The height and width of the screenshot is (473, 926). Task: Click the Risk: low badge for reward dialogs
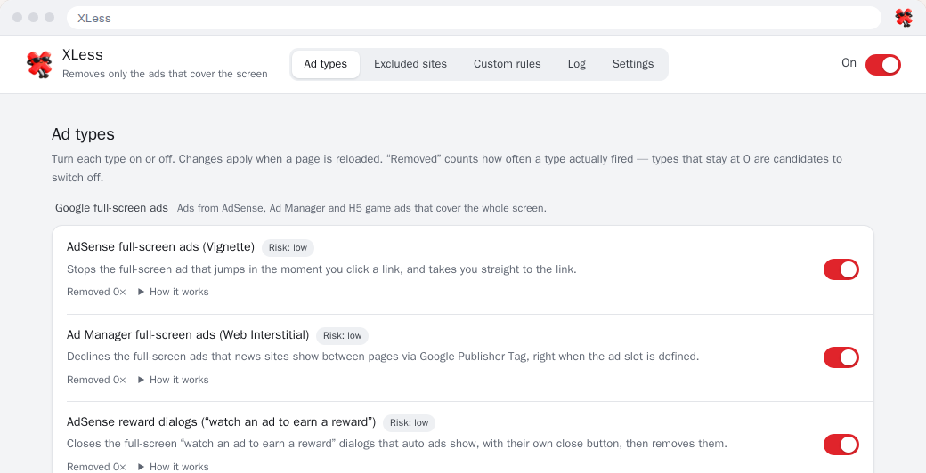coord(409,423)
